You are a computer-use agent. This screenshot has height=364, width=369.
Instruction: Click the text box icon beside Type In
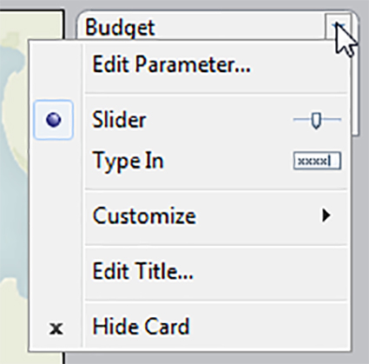pos(317,161)
